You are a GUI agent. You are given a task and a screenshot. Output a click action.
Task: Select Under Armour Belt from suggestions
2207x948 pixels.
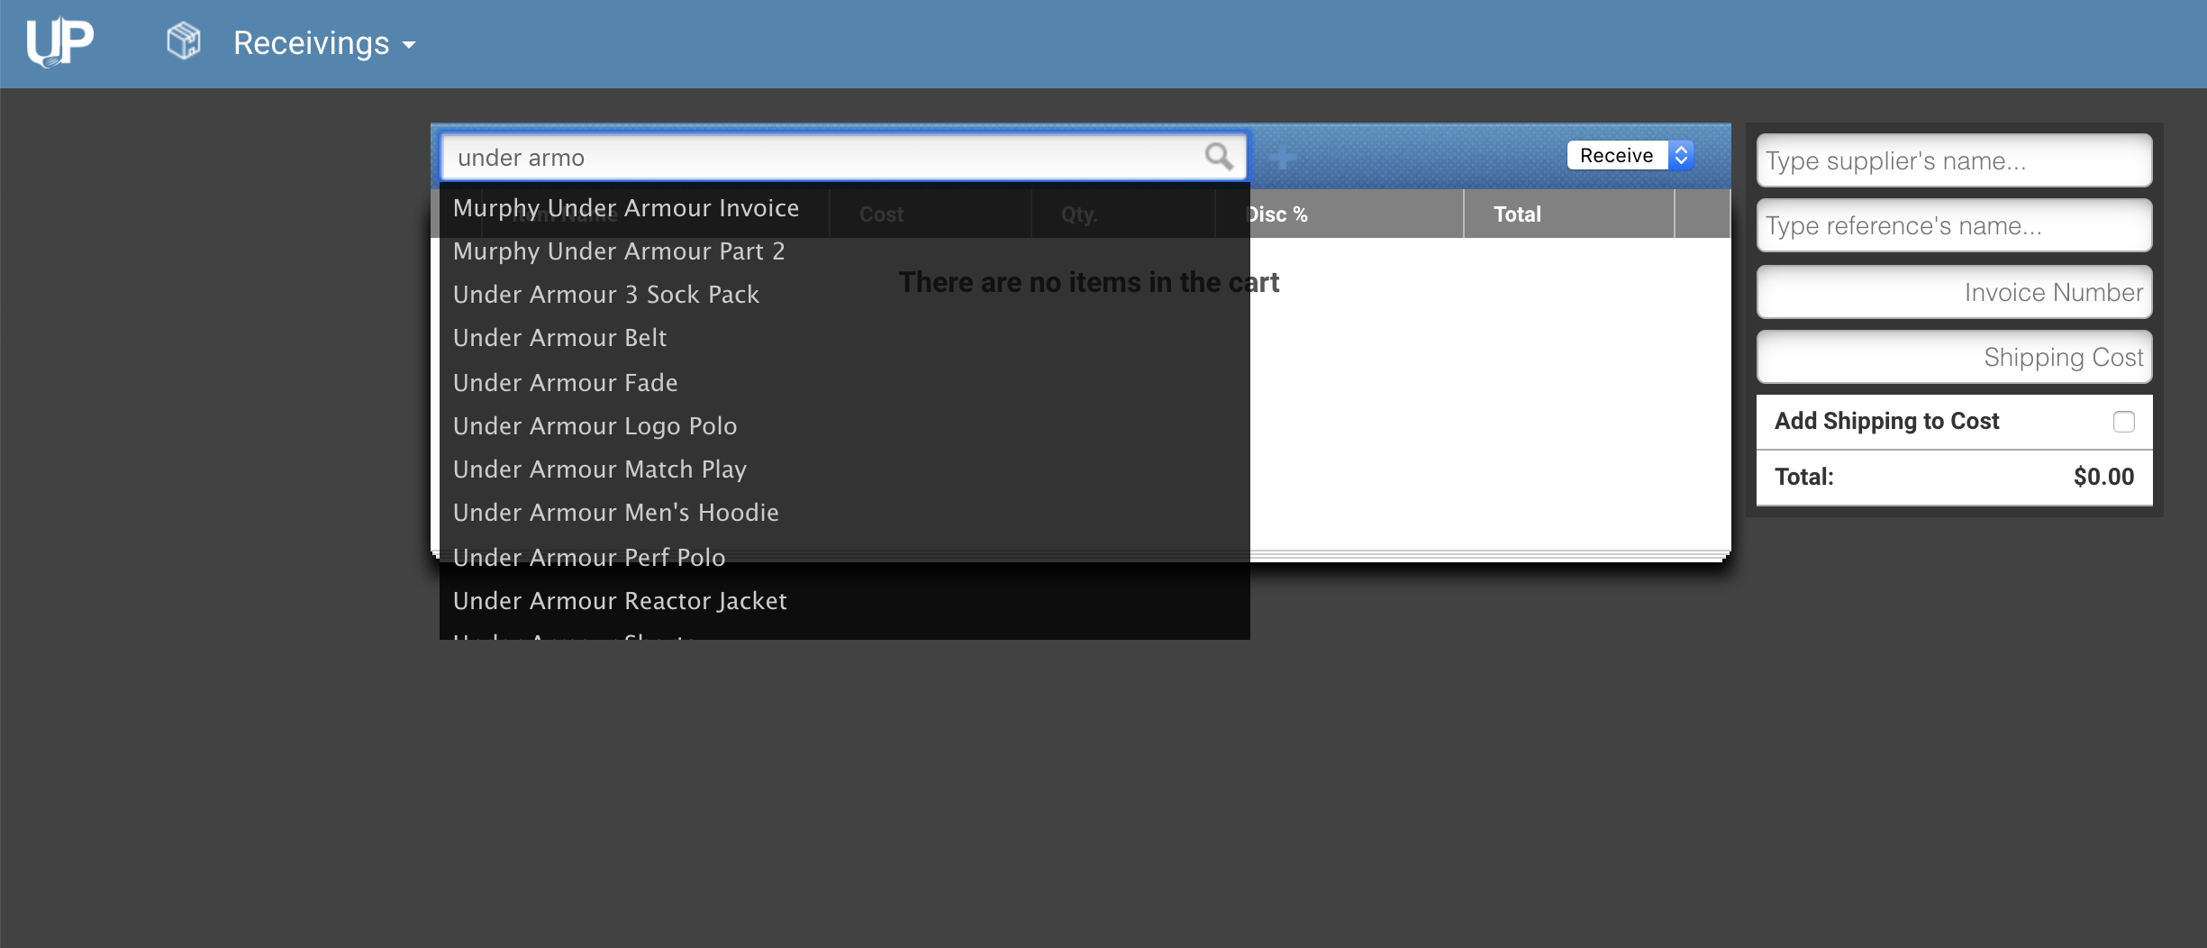(559, 338)
